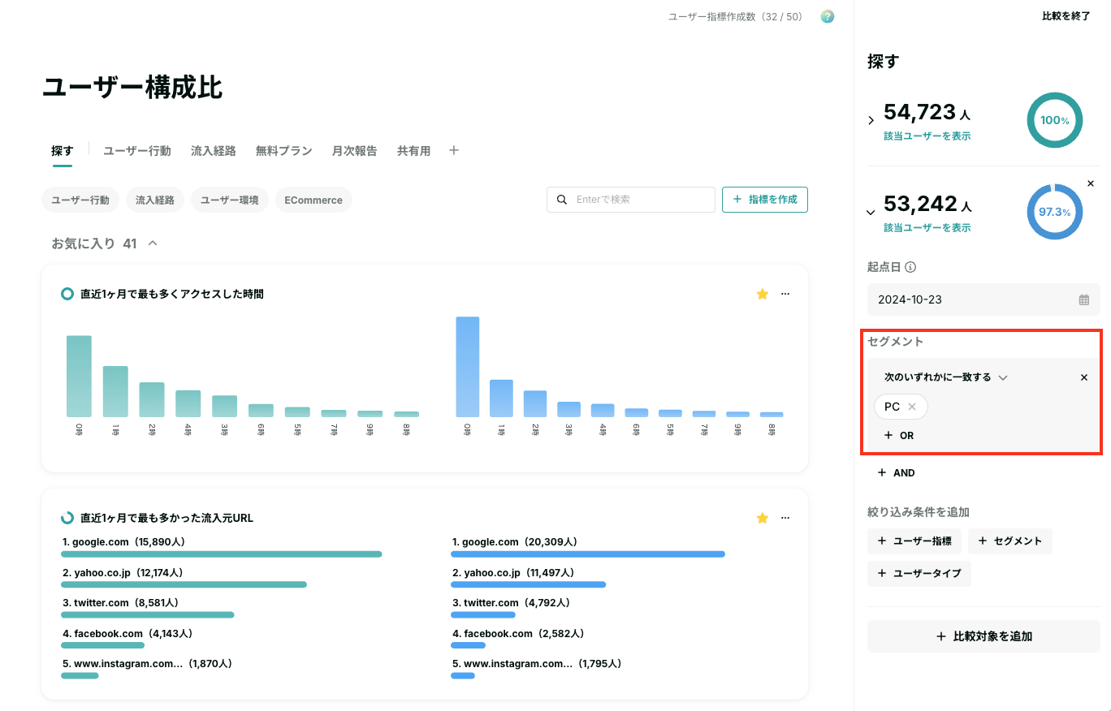Click the ユーザー指標作成数 (32 / 50) text

tap(735, 16)
